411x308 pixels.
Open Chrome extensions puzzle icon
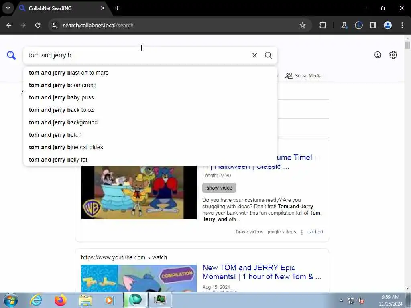pyautogui.click(x=323, y=25)
